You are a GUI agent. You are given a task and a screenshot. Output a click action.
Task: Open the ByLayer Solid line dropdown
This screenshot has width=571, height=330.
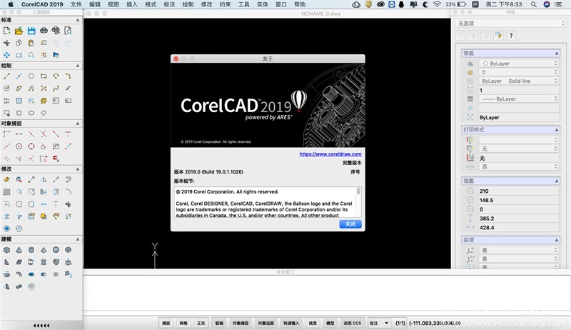(519, 81)
